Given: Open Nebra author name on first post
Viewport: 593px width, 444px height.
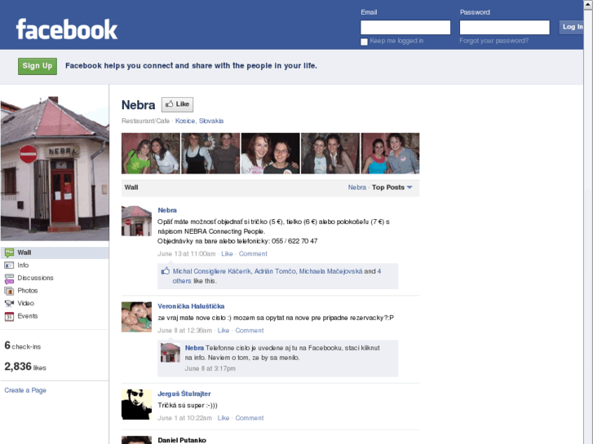Looking at the screenshot, I should 167,210.
